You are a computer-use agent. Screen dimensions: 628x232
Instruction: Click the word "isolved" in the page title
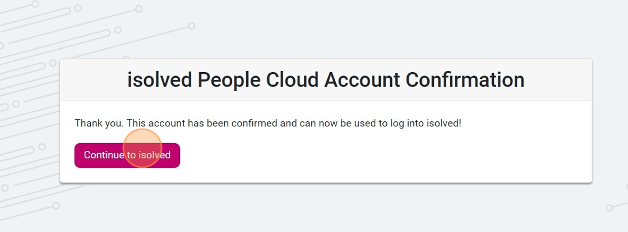pyautogui.click(x=160, y=80)
